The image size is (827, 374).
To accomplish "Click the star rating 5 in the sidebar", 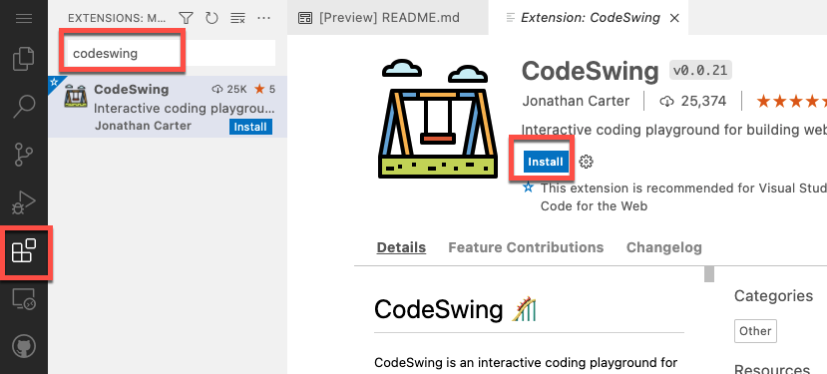I will click(x=264, y=89).
